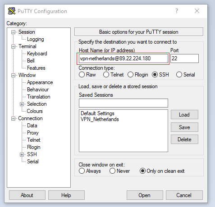Open the Connection category

coord(30,118)
